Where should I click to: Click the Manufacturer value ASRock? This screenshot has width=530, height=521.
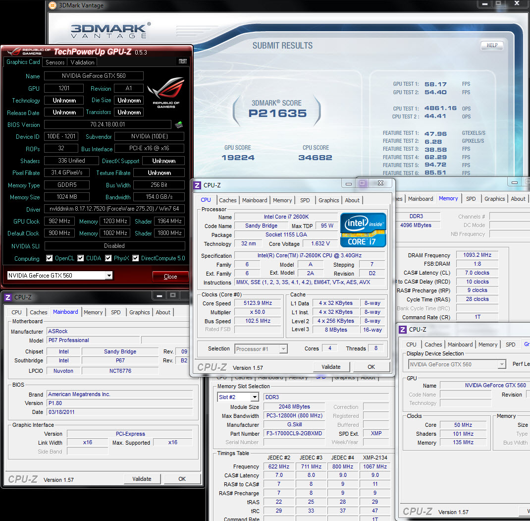[118, 331]
